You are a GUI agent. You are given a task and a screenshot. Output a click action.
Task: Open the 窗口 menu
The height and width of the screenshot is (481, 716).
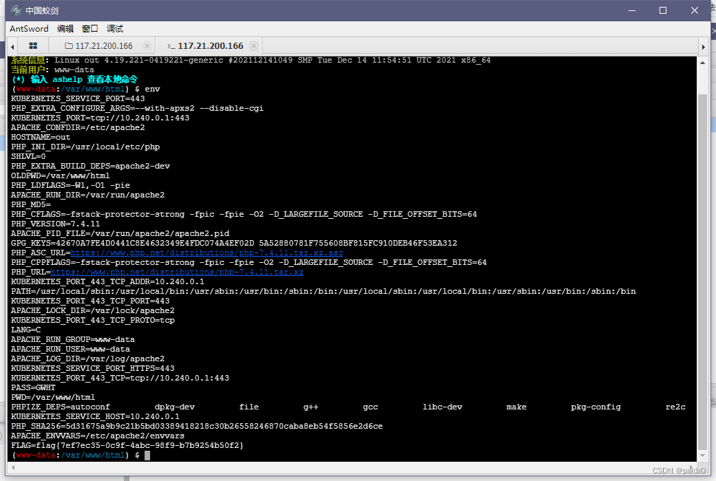coord(89,29)
